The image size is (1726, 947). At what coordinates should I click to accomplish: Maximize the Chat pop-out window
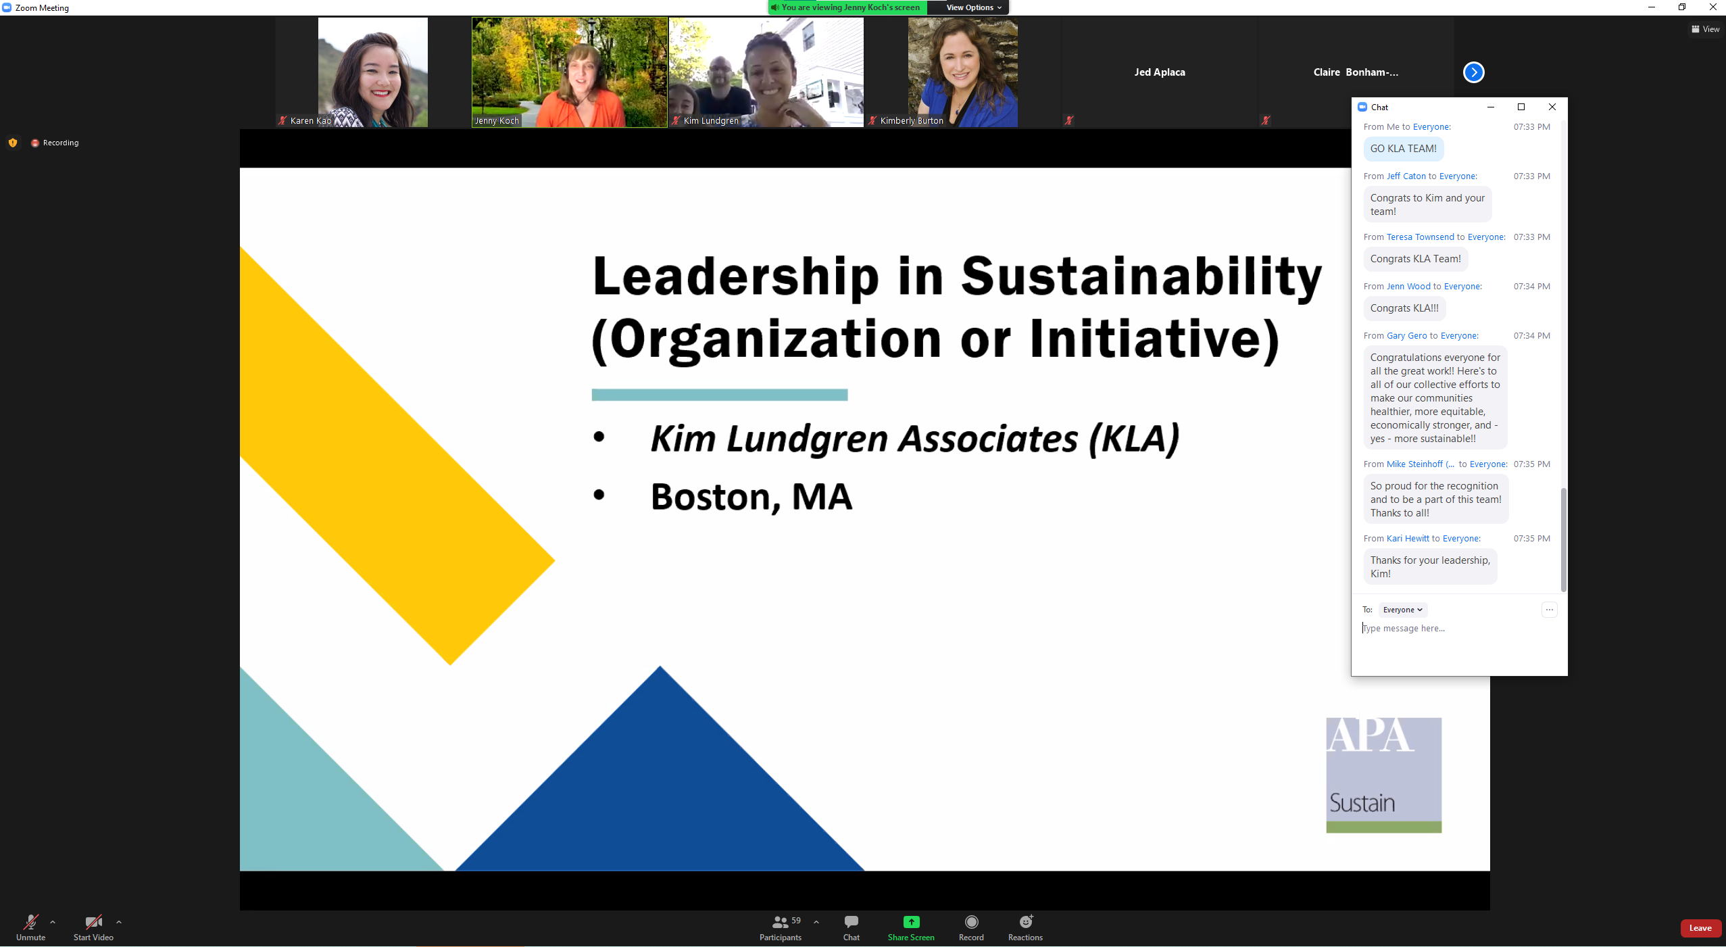coord(1521,107)
